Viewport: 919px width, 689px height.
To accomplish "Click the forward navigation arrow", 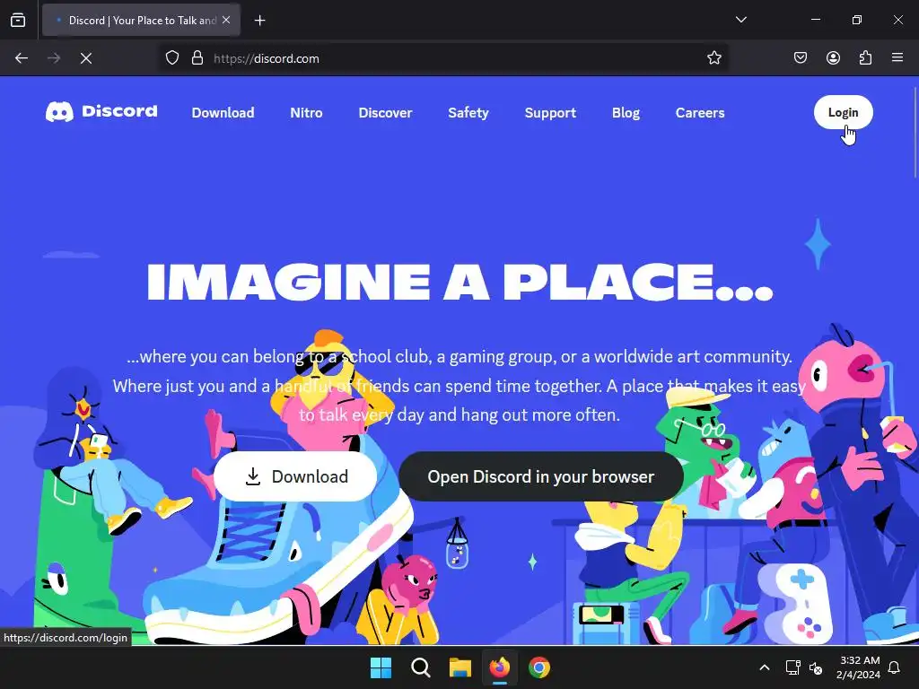I will click(x=54, y=58).
